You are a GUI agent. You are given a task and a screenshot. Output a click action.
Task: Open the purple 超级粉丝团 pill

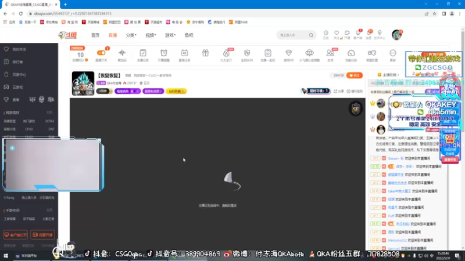(x=153, y=91)
